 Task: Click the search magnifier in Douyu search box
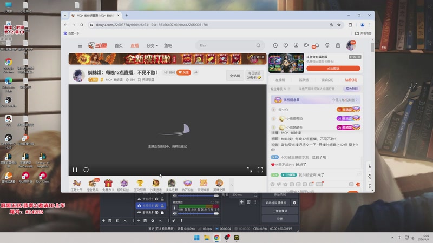tap(258, 45)
